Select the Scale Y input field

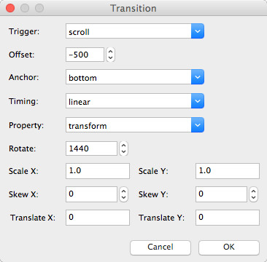pyautogui.click(x=228, y=171)
